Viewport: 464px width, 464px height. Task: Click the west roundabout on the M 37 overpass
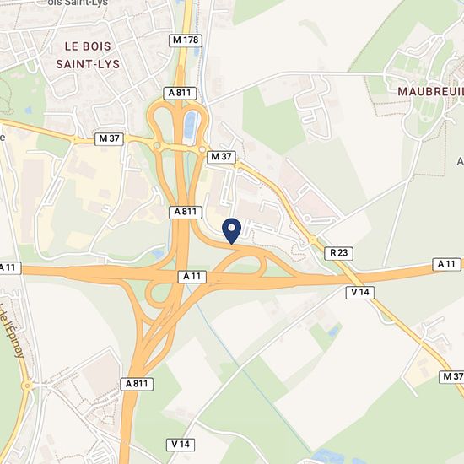(x=157, y=145)
